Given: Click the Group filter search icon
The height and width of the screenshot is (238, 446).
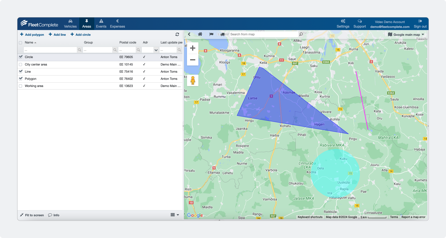Looking at the screenshot, I should point(115,50).
